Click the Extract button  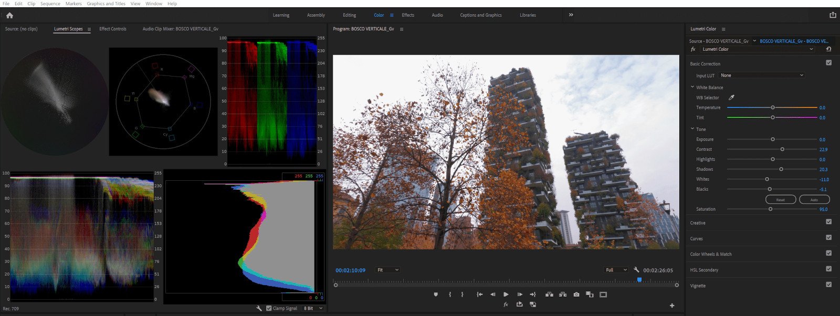pos(563,295)
